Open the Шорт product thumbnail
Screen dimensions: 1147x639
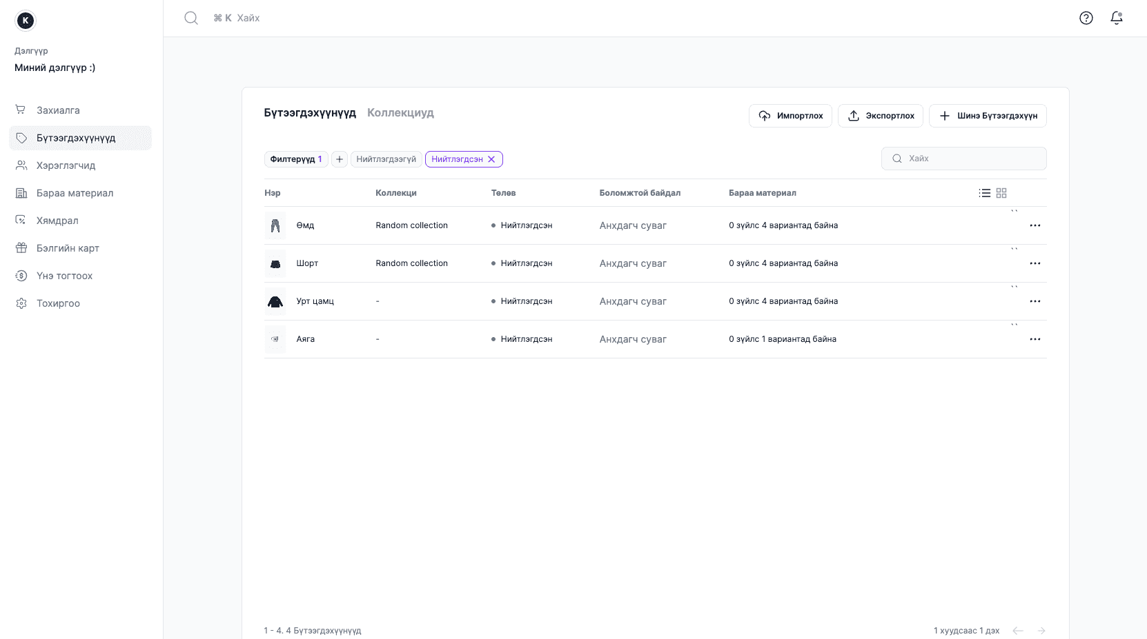(x=275, y=263)
